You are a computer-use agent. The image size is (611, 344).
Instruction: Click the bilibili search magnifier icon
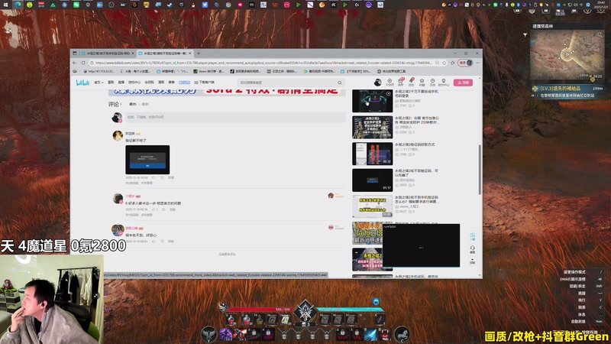pos(339,83)
